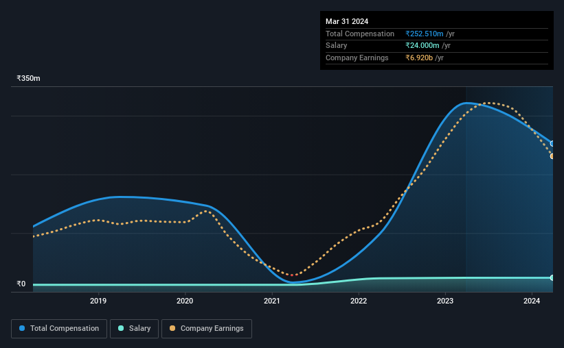Select the 2022 x-axis label
Viewport: 564px width, 348px height.
359,301
